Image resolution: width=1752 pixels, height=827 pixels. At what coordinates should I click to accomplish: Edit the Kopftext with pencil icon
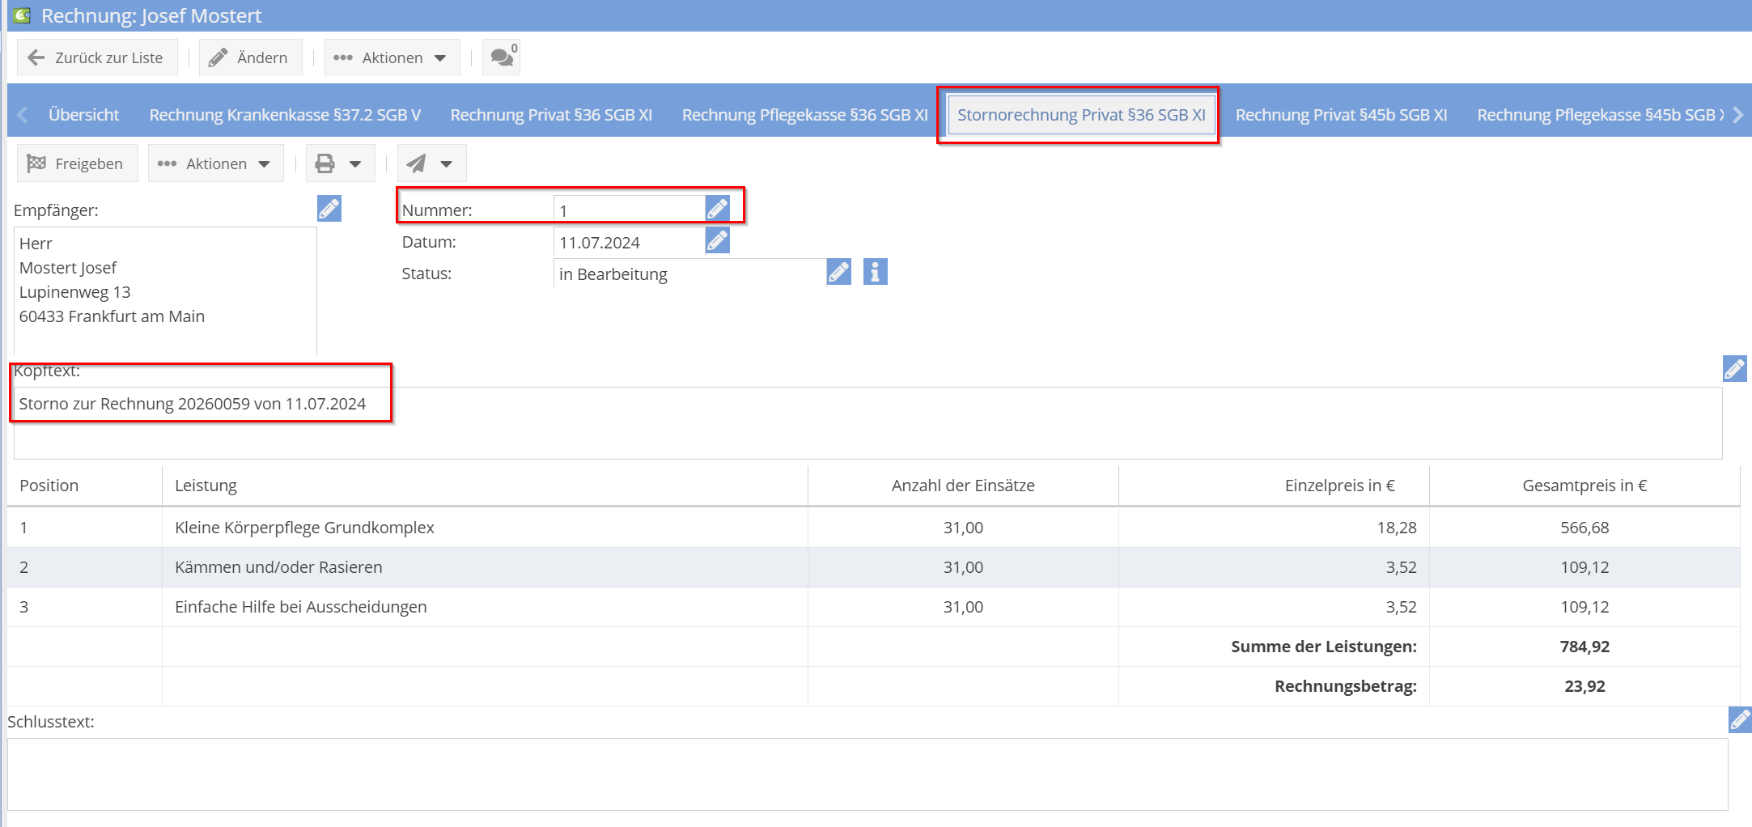(x=1734, y=369)
